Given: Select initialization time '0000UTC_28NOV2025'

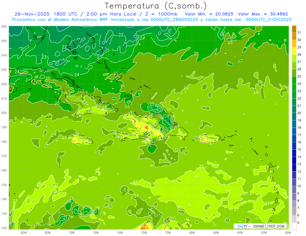Looking at the screenshot, I should coord(174,19).
